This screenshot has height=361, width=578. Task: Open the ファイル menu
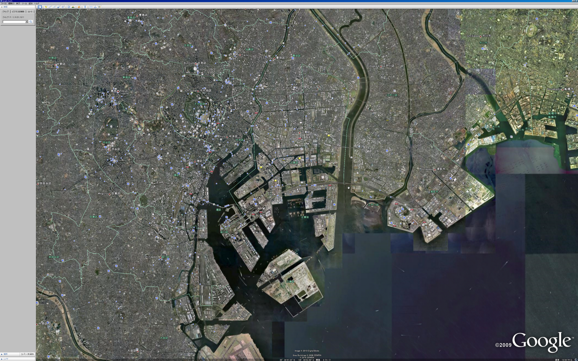click(x=4, y=3)
